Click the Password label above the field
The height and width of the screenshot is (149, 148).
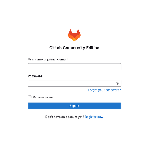pyautogui.click(x=35, y=76)
